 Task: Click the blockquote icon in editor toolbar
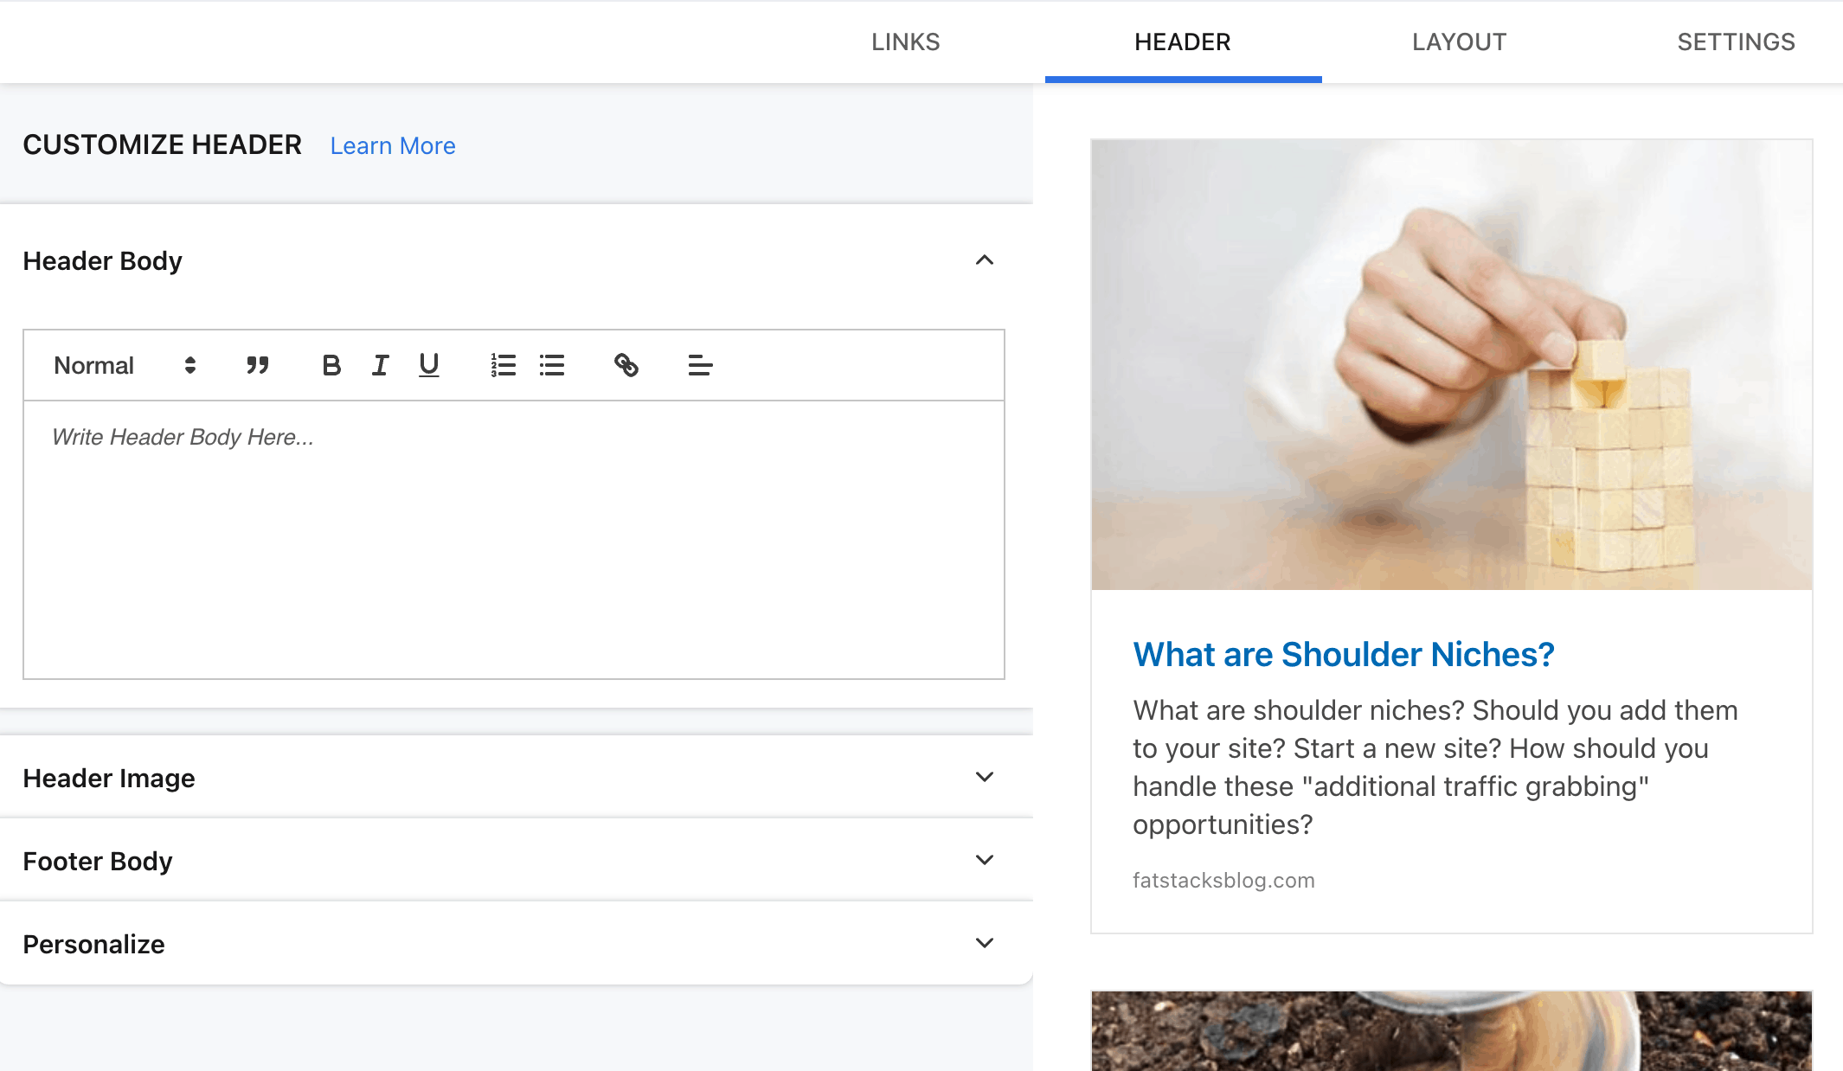(x=257, y=365)
